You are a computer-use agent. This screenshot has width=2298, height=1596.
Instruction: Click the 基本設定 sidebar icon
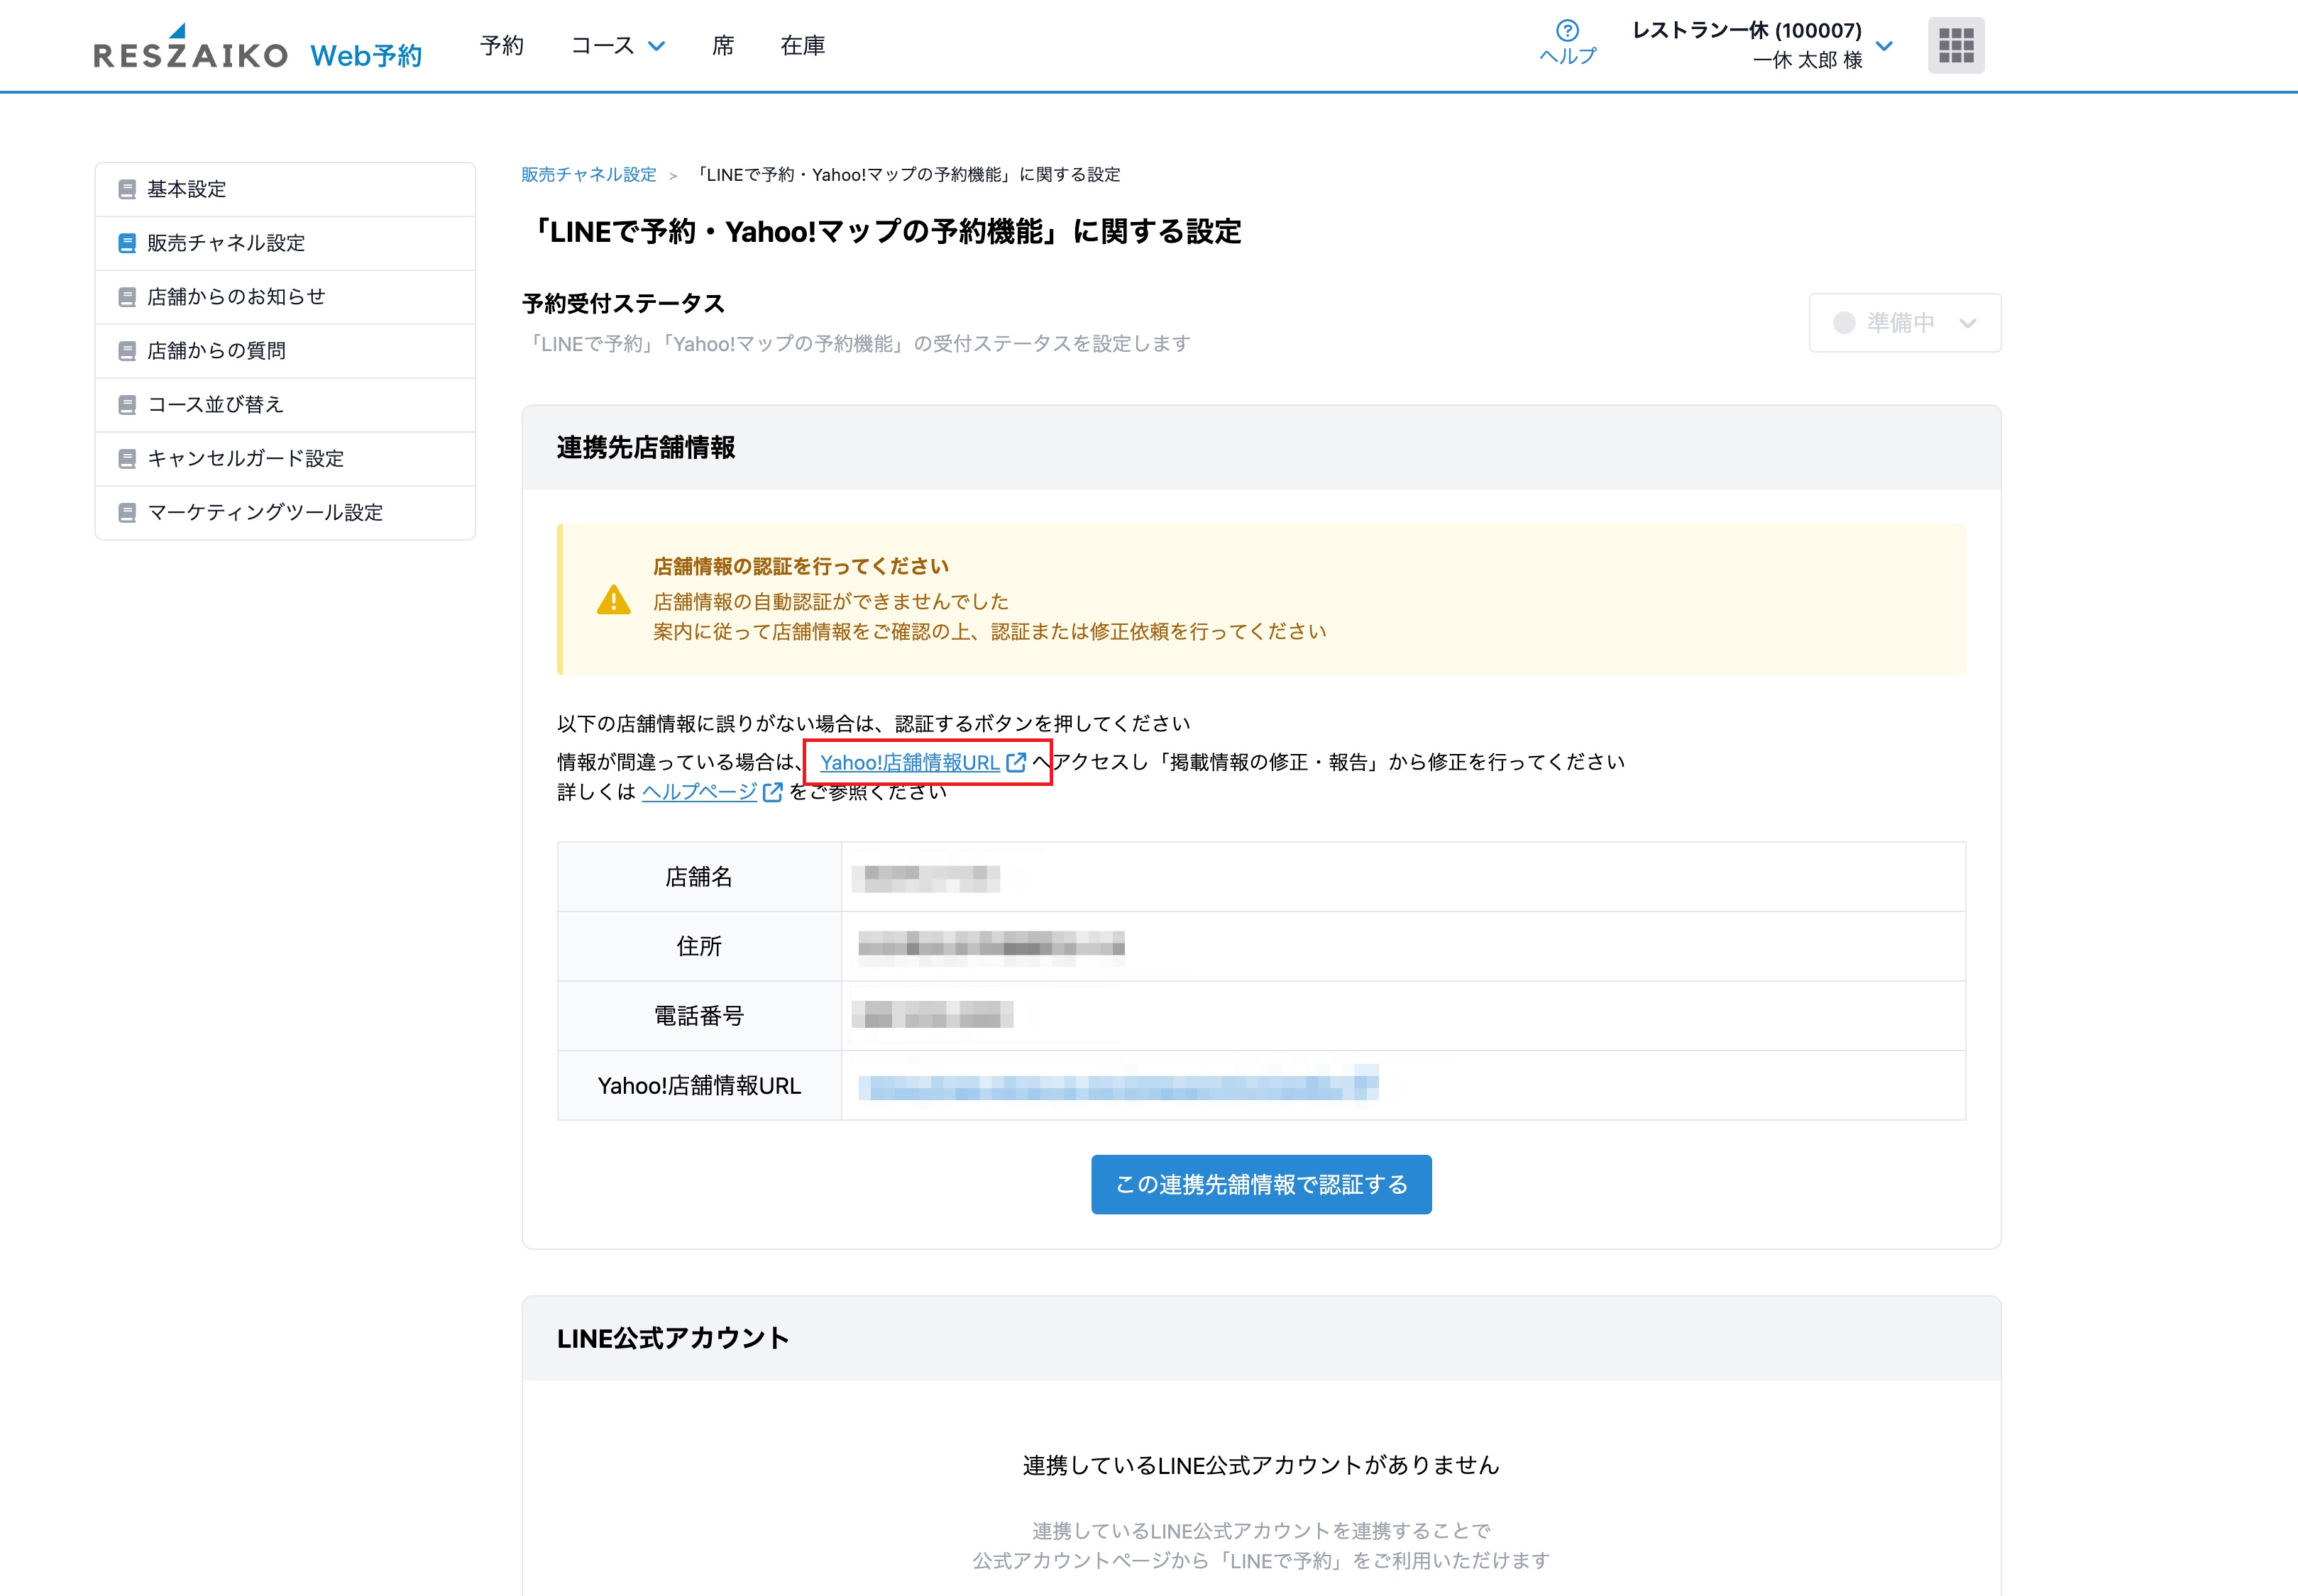click(x=127, y=189)
